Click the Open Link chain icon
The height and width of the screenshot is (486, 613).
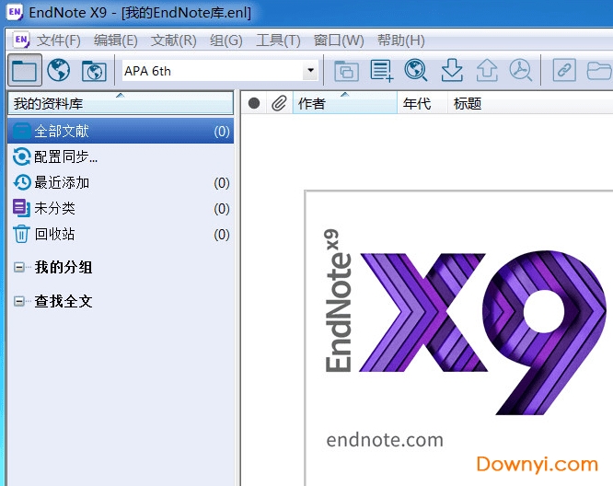click(564, 71)
